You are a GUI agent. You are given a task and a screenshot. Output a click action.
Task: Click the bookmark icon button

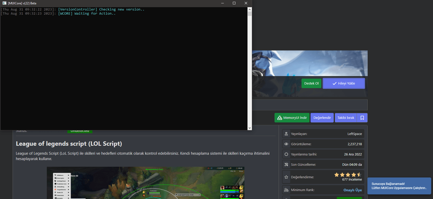coord(362,118)
